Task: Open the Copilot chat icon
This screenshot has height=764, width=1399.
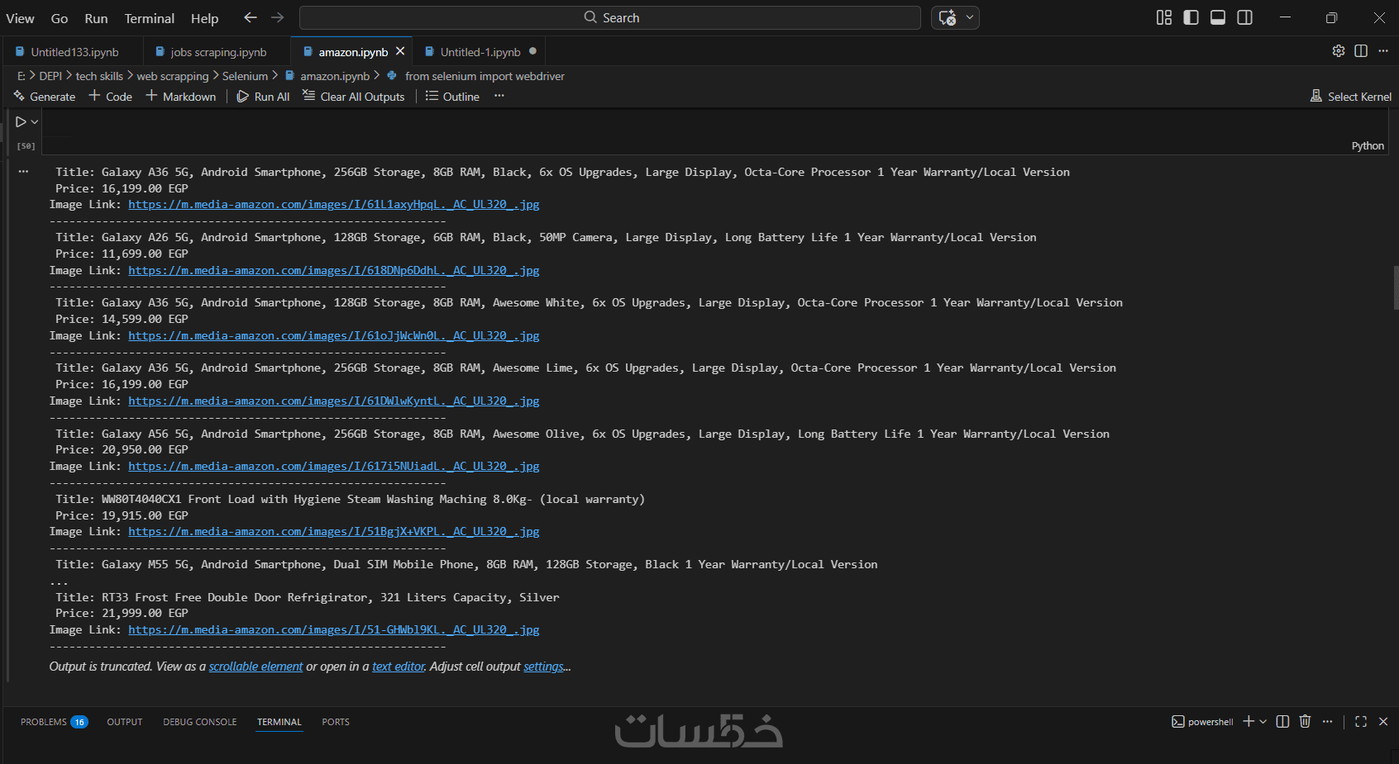Action: 948,17
